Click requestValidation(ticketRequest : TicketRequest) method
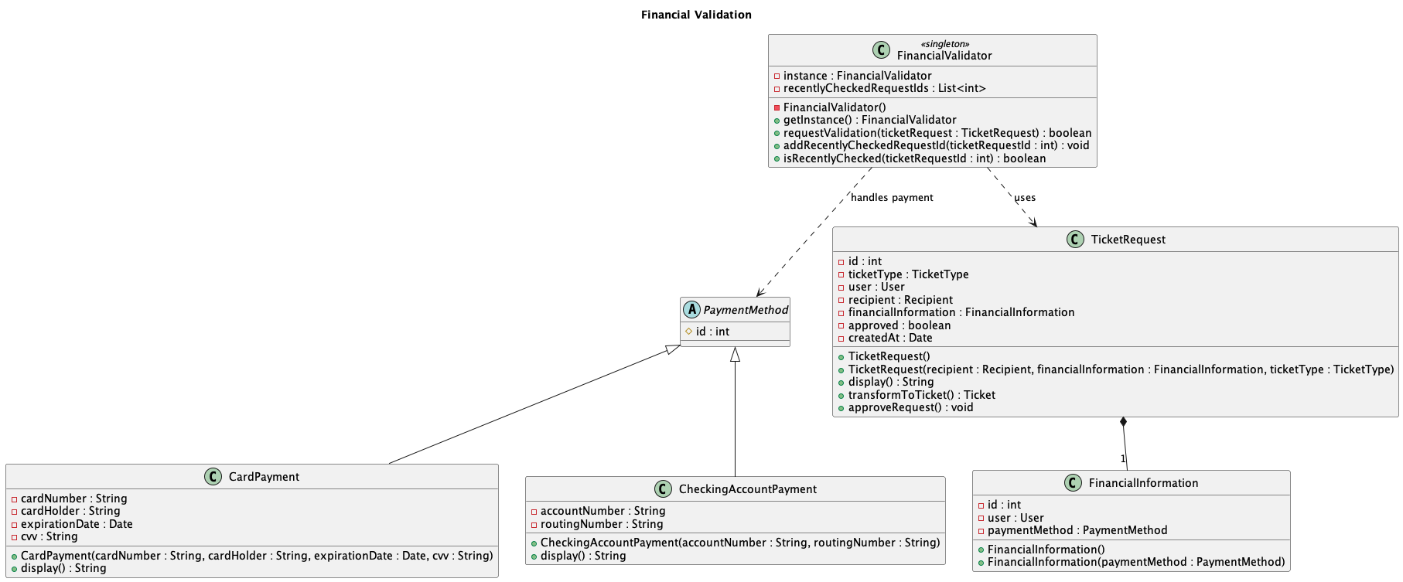Screen dimensions: 1403x582 tap(937, 133)
